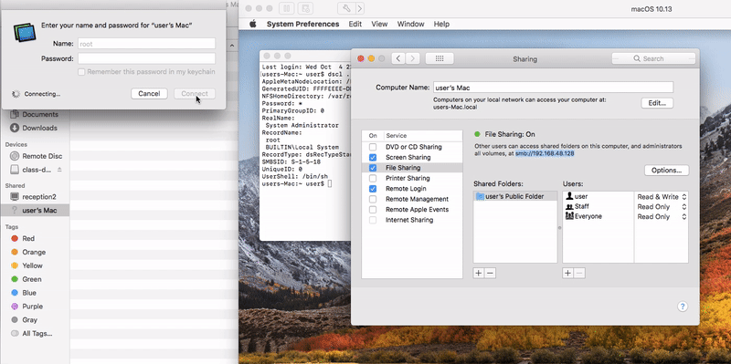This screenshot has width=731, height=364.
Task: Select the Red tag in sidebar
Action: coord(28,238)
